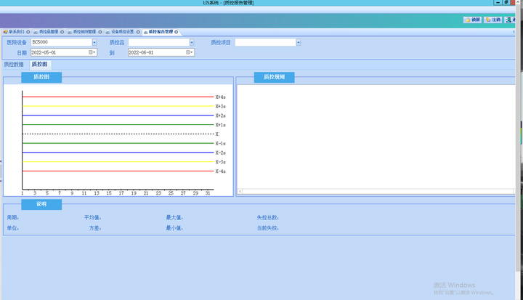
Task: Click the 锁屏 lock screen button
Action: pyautogui.click(x=472, y=20)
